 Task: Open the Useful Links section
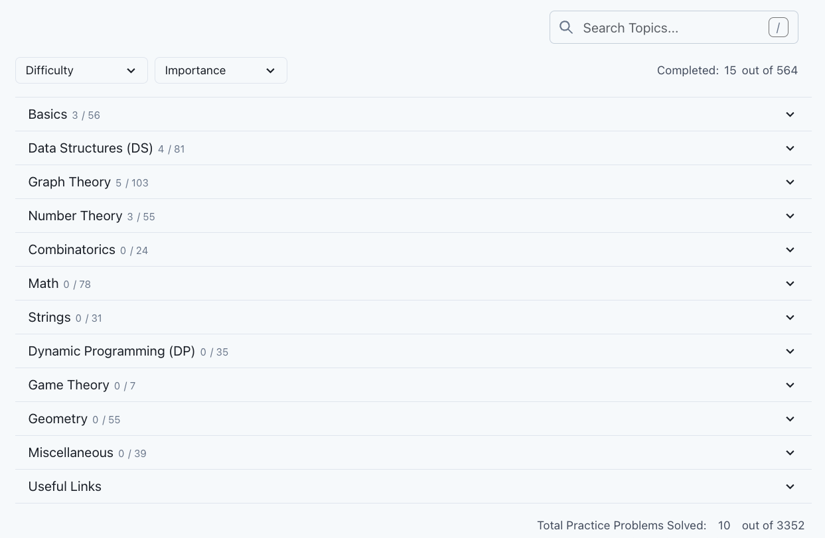coord(64,487)
